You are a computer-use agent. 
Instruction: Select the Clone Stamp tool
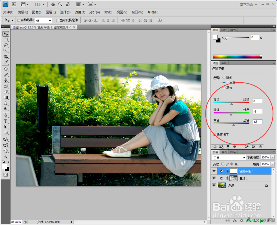[6, 80]
